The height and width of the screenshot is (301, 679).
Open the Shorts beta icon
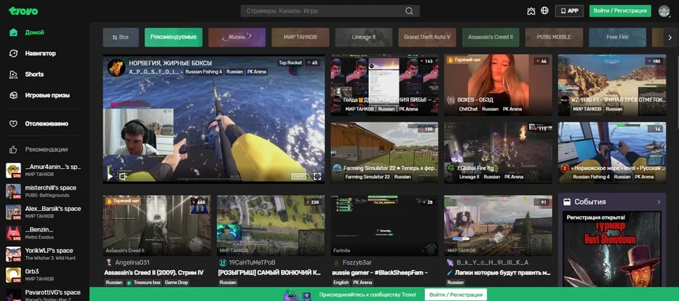13,74
